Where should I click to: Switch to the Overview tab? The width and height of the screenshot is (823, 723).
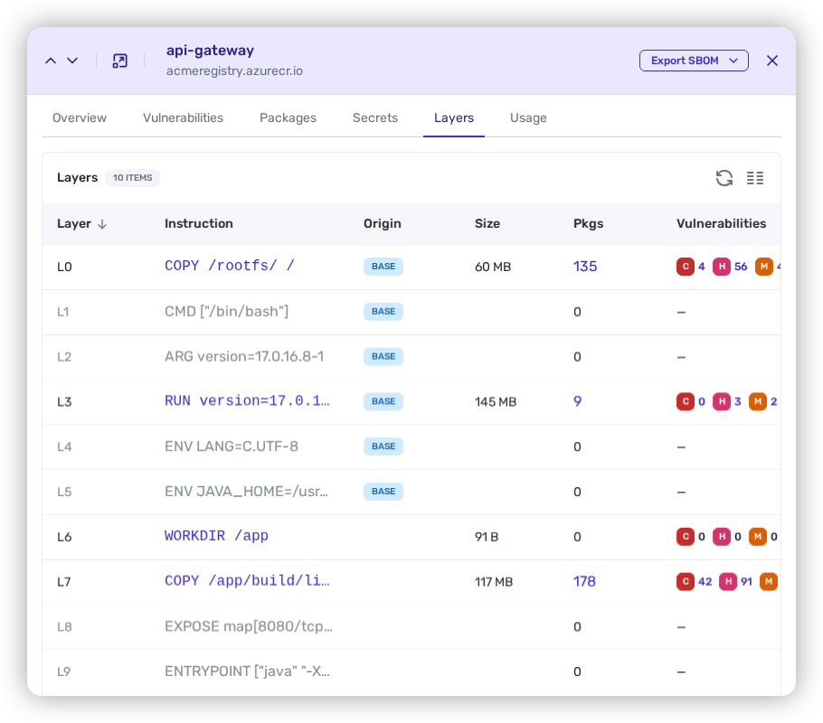coord(80,118)
